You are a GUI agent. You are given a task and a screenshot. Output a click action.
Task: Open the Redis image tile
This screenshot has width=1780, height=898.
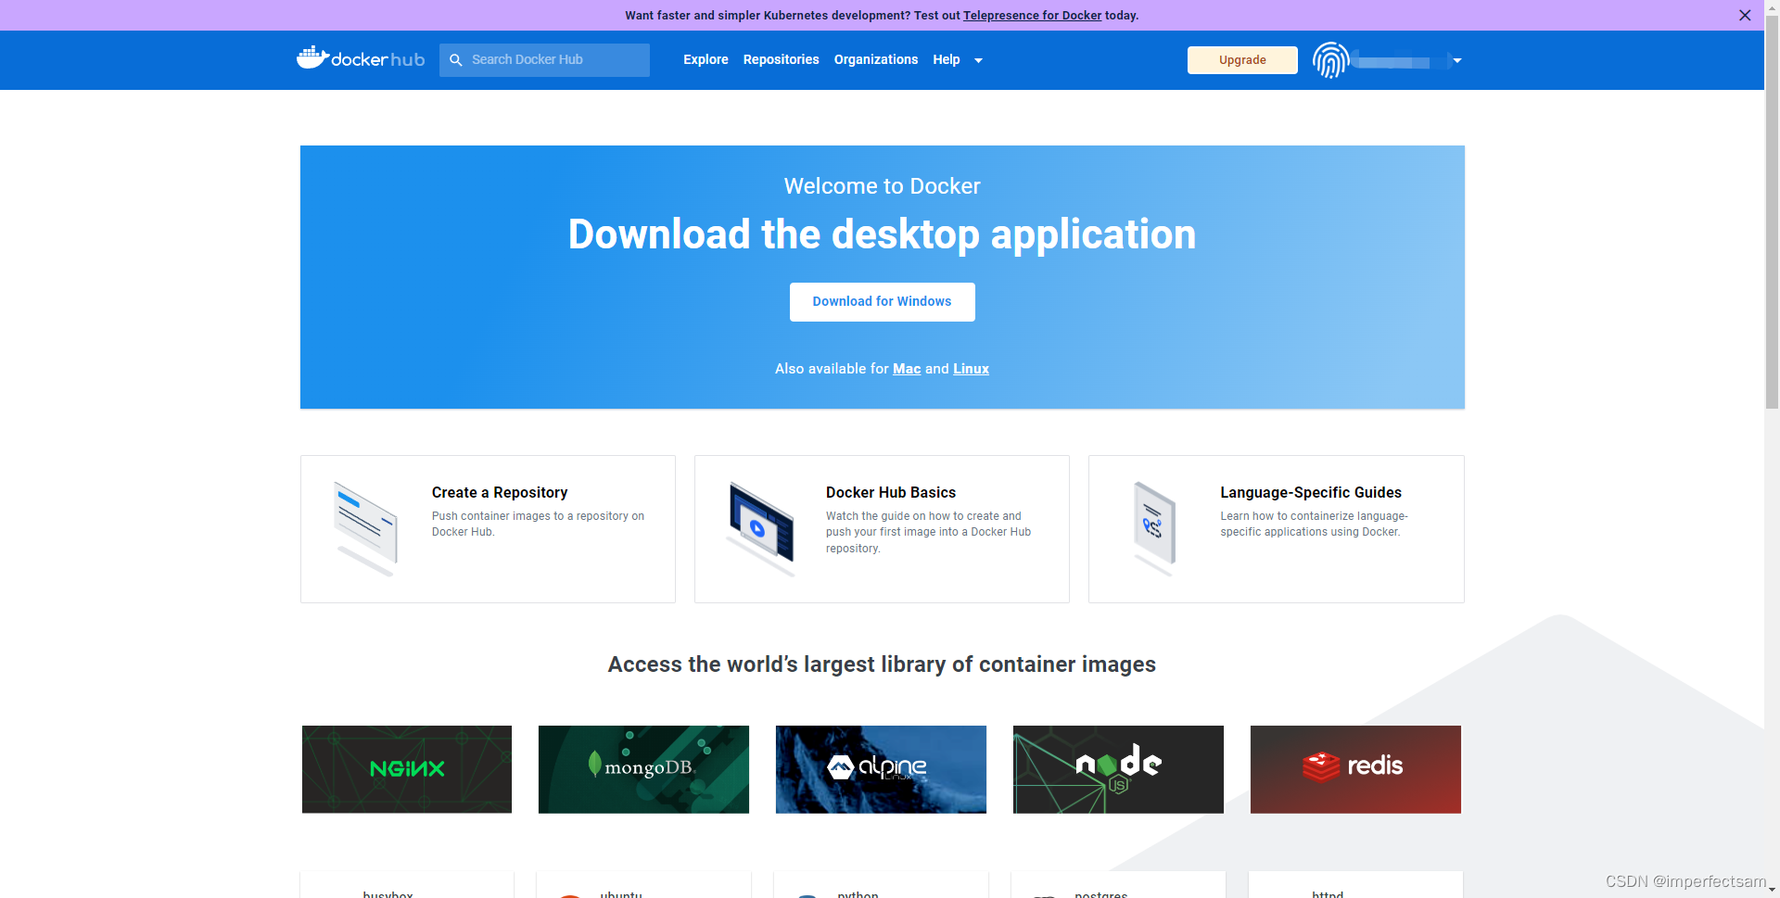coord(1355,769)
